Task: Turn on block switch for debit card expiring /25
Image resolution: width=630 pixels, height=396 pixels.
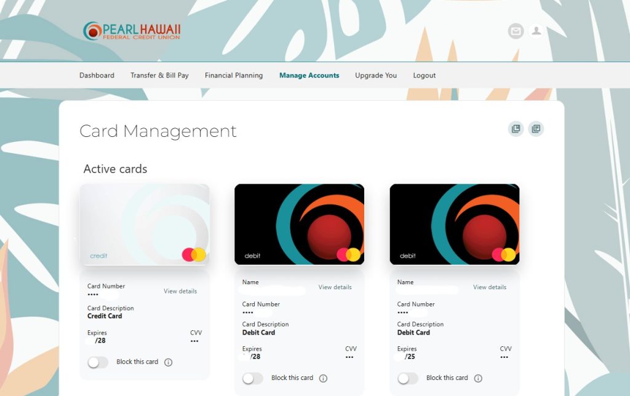Action: [407, 378]
